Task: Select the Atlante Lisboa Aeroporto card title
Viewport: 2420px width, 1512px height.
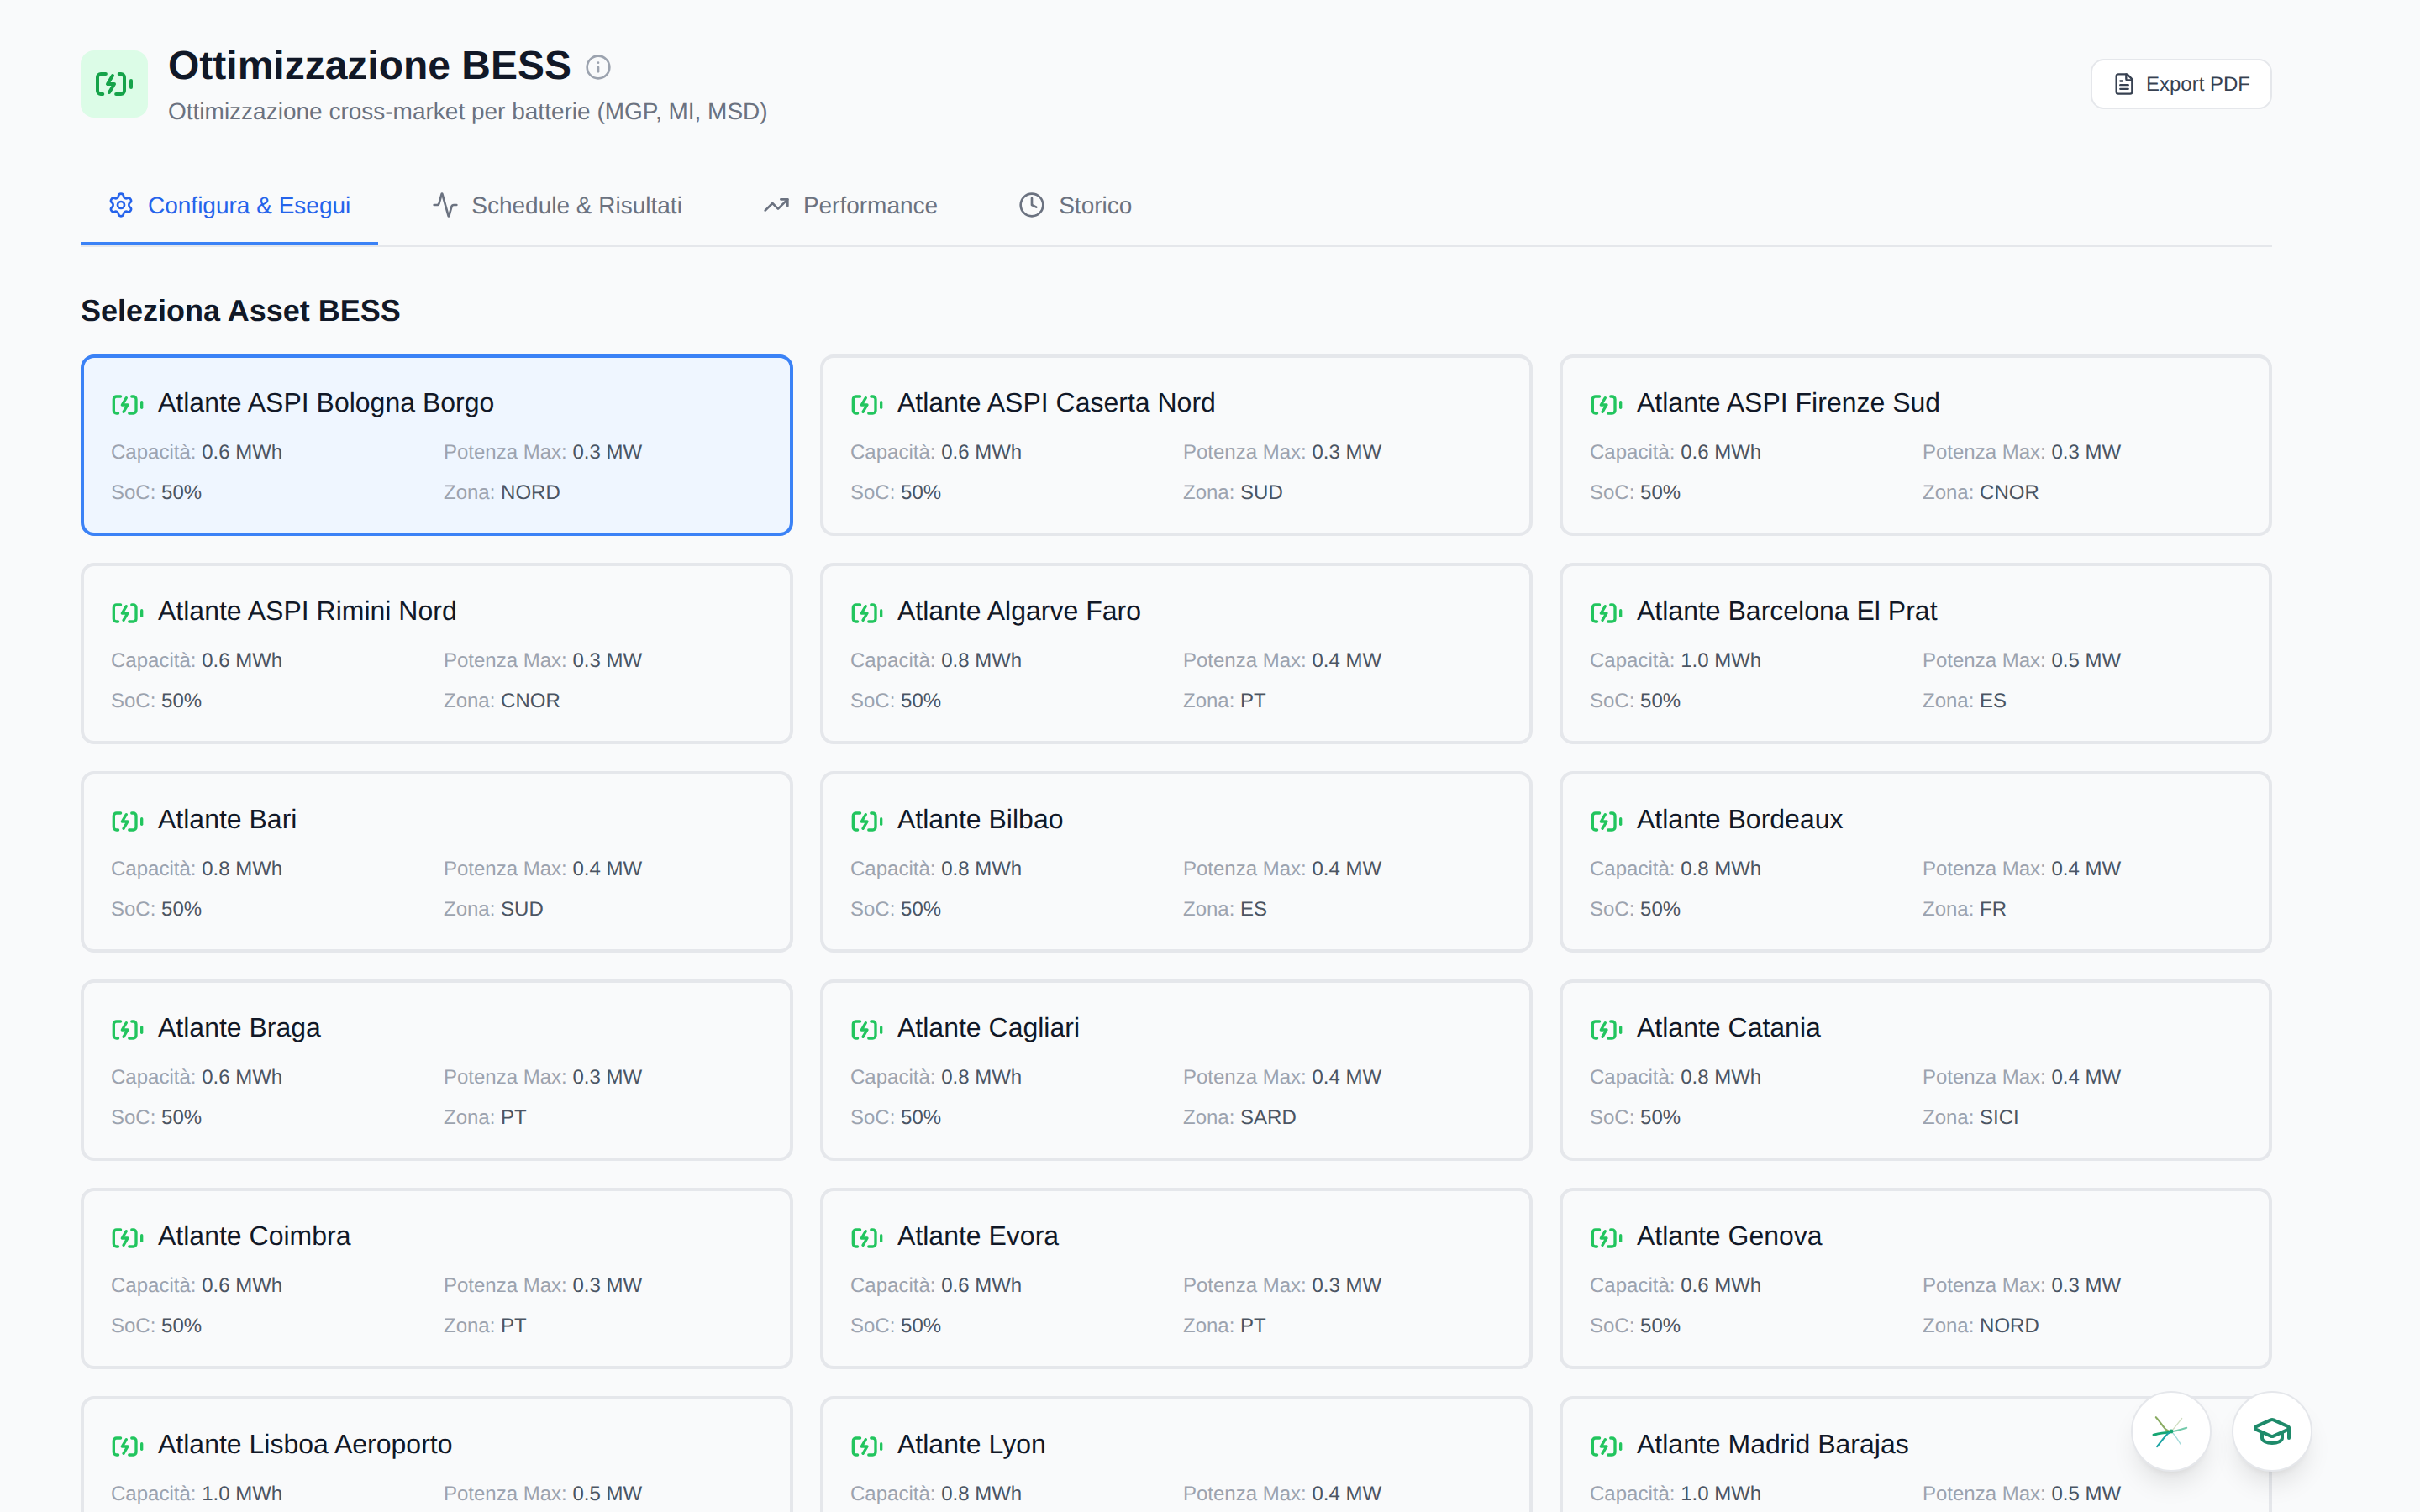Action: click(x=305, y=1444)
